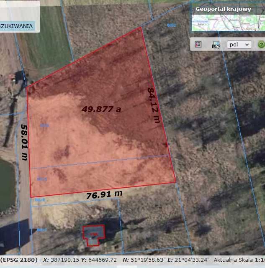Click the '76.91 m' side measurement
This screenshot has width=265, height=268.
tap(104, 195)
